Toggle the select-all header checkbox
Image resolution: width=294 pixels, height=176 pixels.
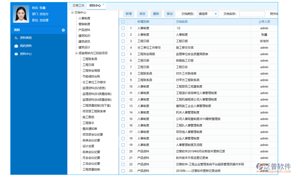pyautogui.click(x=123, y=22)
